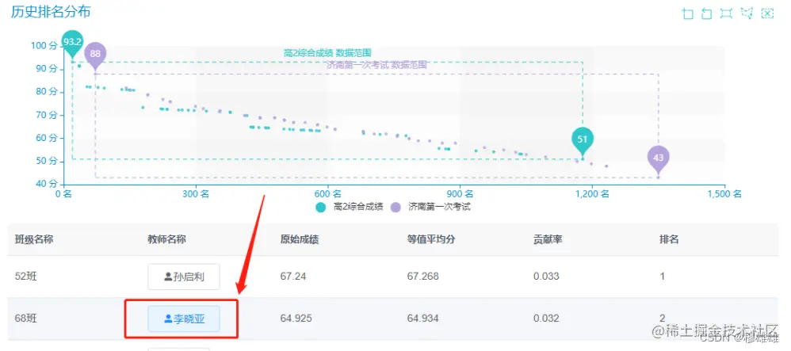Click the 100 分 y-axis label
This screenshot has height=351, width=791.
click(x=44, y=46)
